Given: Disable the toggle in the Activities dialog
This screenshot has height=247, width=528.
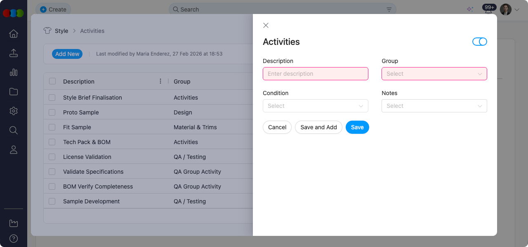Looking at the screenshot, I should 480,42.
